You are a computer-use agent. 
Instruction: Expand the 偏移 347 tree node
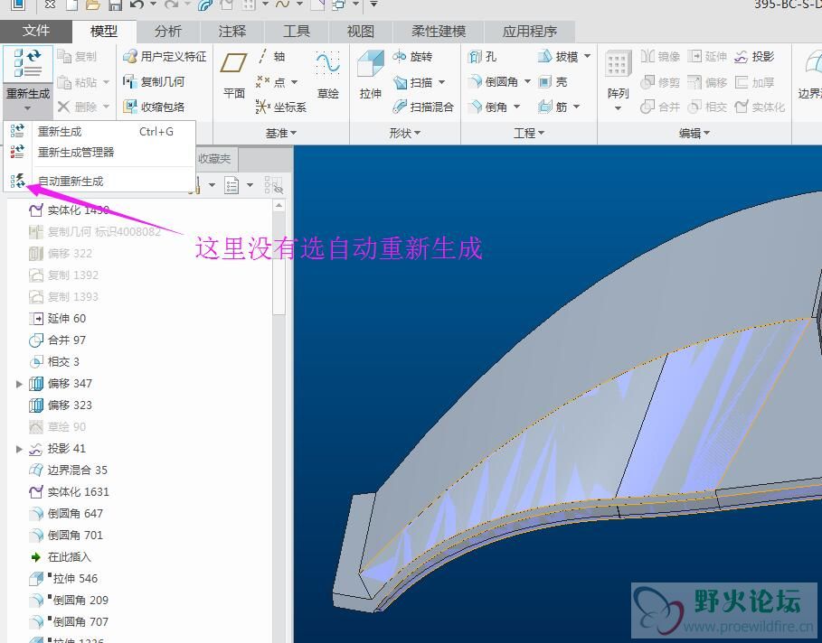(x=19, y=384)
